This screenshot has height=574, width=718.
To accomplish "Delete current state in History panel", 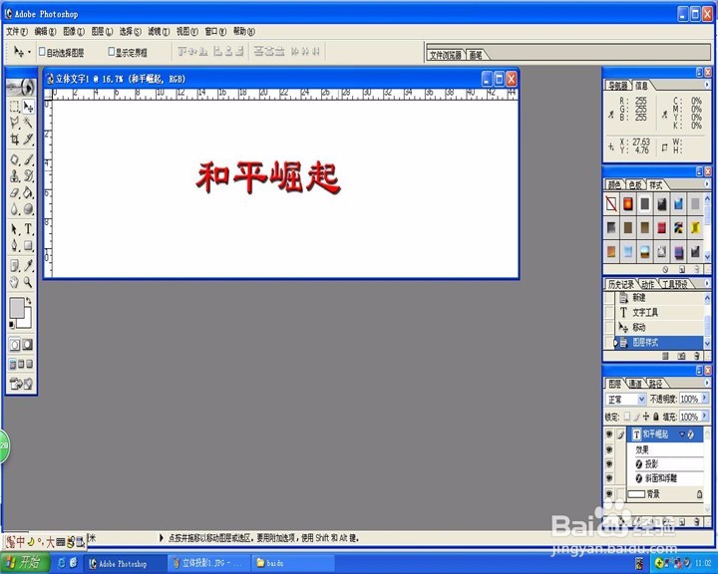I will [x=696, y=356].
